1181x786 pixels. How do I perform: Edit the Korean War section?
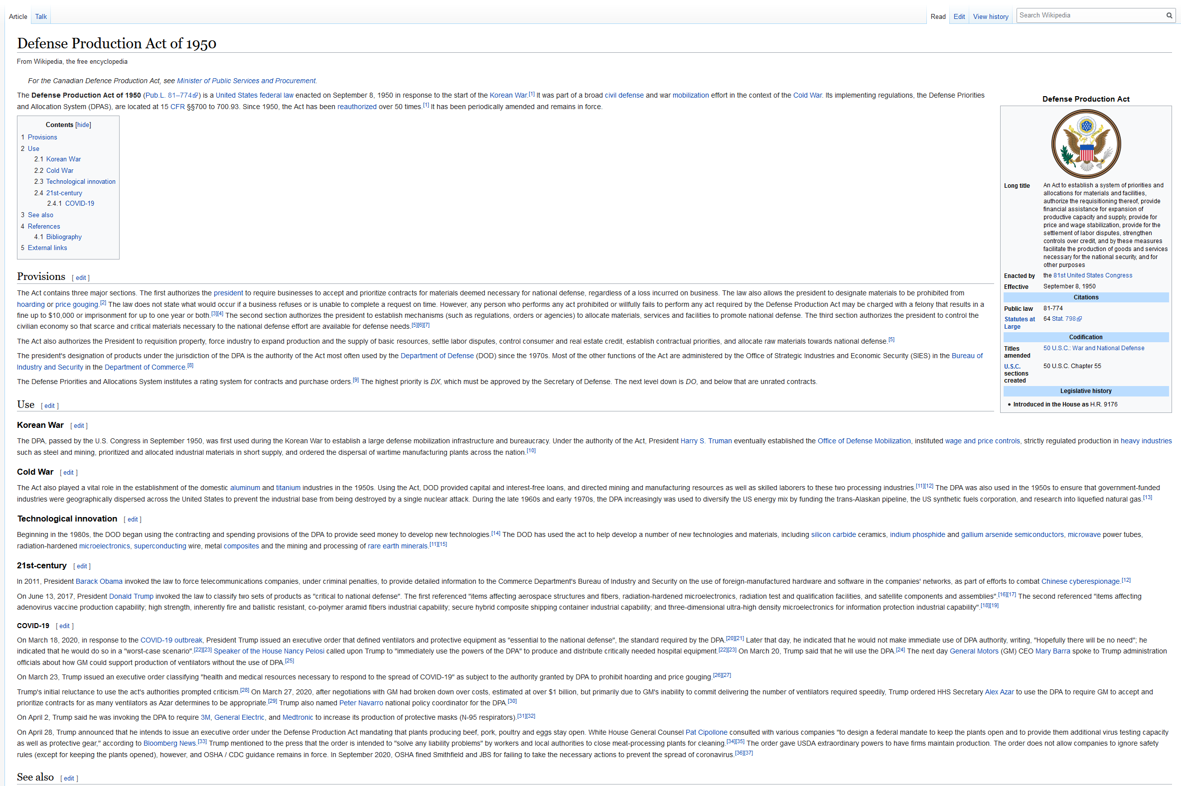(79, 426)
